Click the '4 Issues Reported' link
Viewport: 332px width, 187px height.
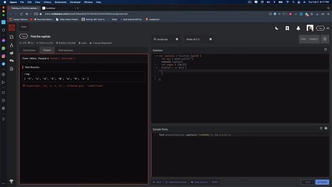click(x=100, y=43)
